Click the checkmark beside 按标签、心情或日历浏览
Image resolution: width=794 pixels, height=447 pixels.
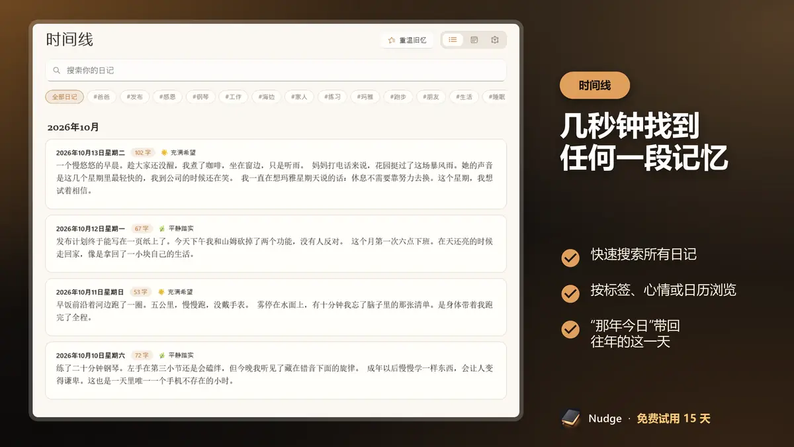(x=570, y=293)
